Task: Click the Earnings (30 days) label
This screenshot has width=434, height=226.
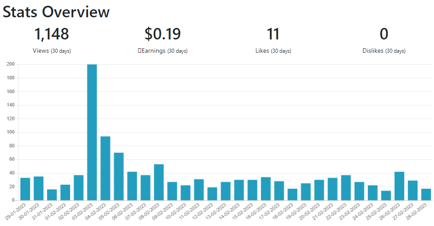Action: pyautogui.click(x=163, y=51)
